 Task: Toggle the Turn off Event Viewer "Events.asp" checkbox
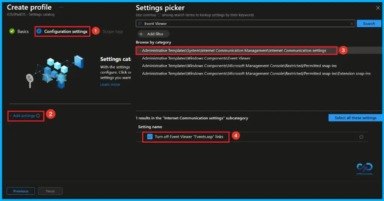pos(150,137)
